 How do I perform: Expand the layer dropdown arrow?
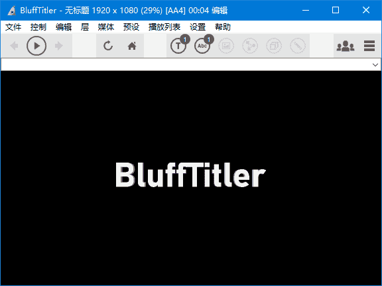(x=375, y=65)
